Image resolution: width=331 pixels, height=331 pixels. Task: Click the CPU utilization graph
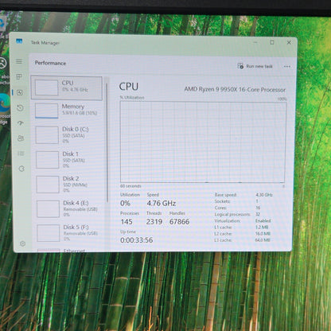(203, 142)
